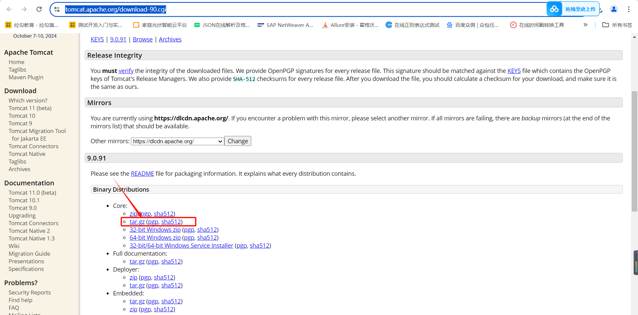This screenshot has height=315, width=638.
Task: Open Tomcat Native under Download
Action: 27,154
